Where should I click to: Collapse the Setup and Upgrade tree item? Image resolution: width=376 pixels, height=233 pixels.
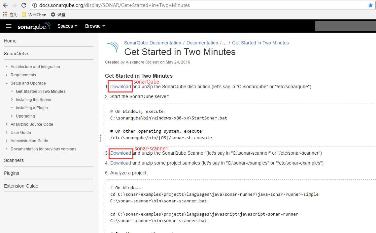pos(7,83)
